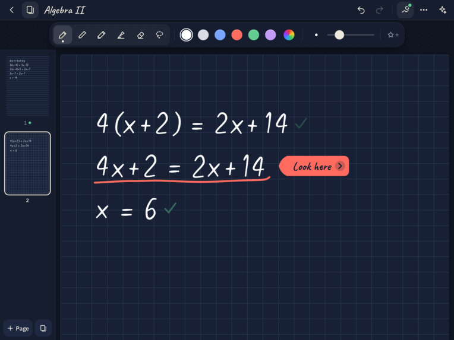Viewport: 454px width, 340px height.
Task: Click the page number 1 label
Action: 25,123
